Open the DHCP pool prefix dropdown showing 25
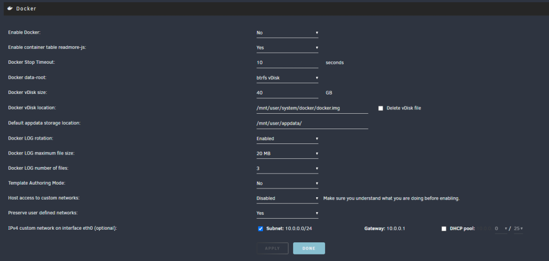 pyautogui.click(x=518, y=229)
